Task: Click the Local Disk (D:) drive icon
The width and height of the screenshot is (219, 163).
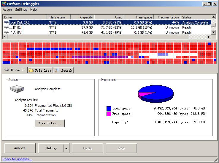Action: pos(6,22)
